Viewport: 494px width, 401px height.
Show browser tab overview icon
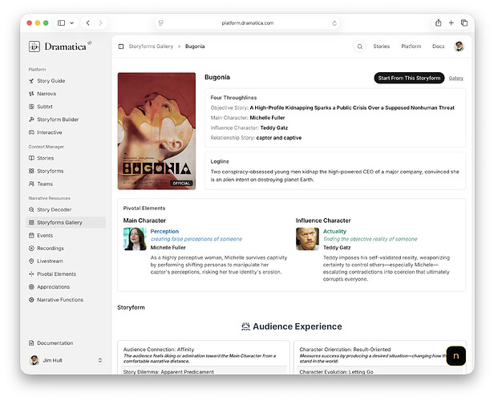(x=464, y=23)
